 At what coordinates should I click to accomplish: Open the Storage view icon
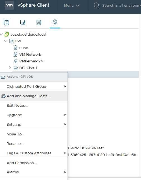coord(39,22)
